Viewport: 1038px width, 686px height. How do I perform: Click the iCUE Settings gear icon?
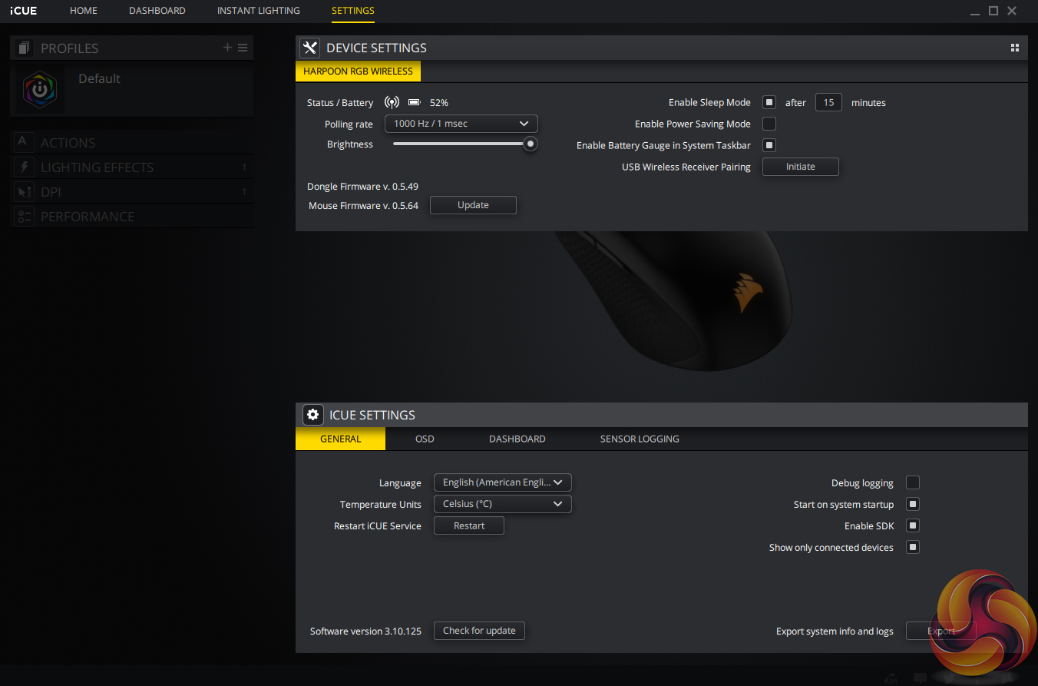[x=312, y=415]
